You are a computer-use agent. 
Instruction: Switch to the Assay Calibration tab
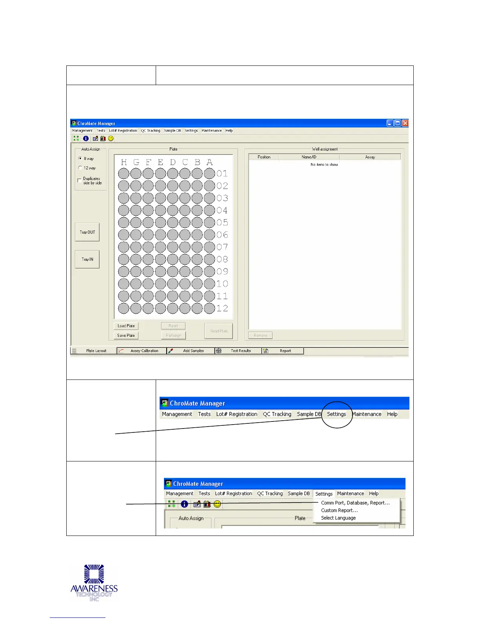[x=142, y=351]
